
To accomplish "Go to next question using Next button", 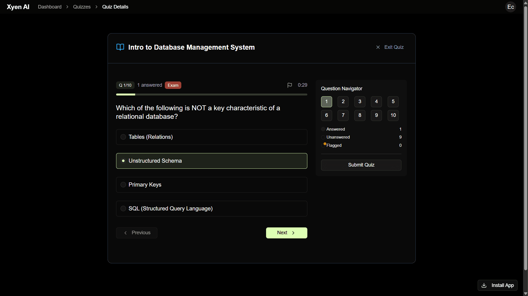I will tap(286, 233).
